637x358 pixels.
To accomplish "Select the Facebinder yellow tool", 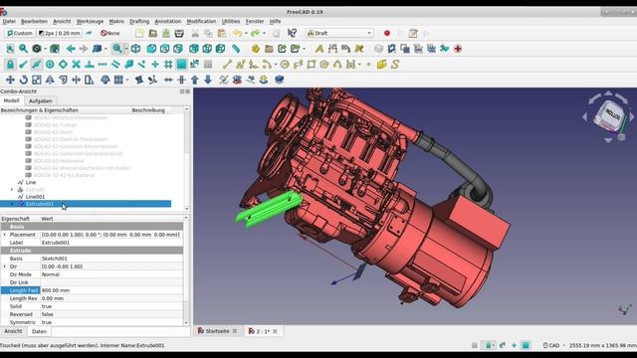I will 381,64.
